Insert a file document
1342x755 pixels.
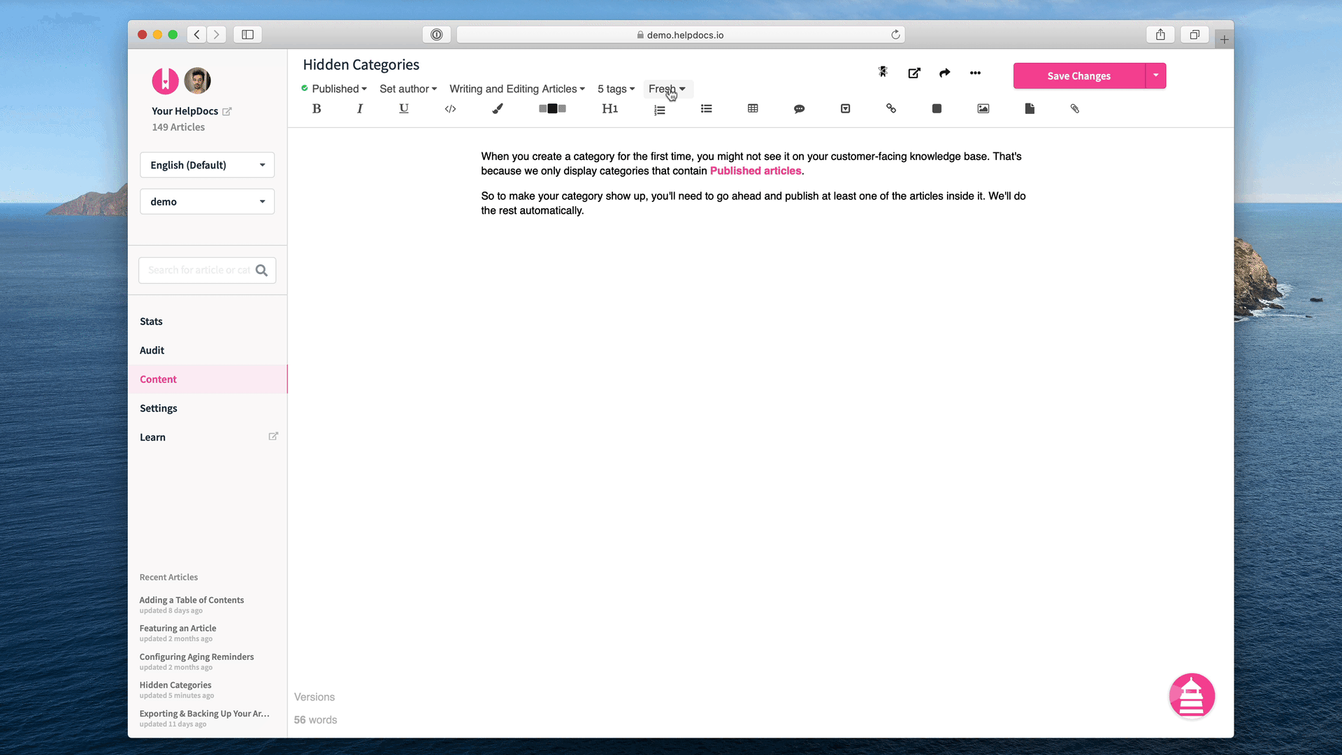pyautogui.click(x=1030, y=108)
